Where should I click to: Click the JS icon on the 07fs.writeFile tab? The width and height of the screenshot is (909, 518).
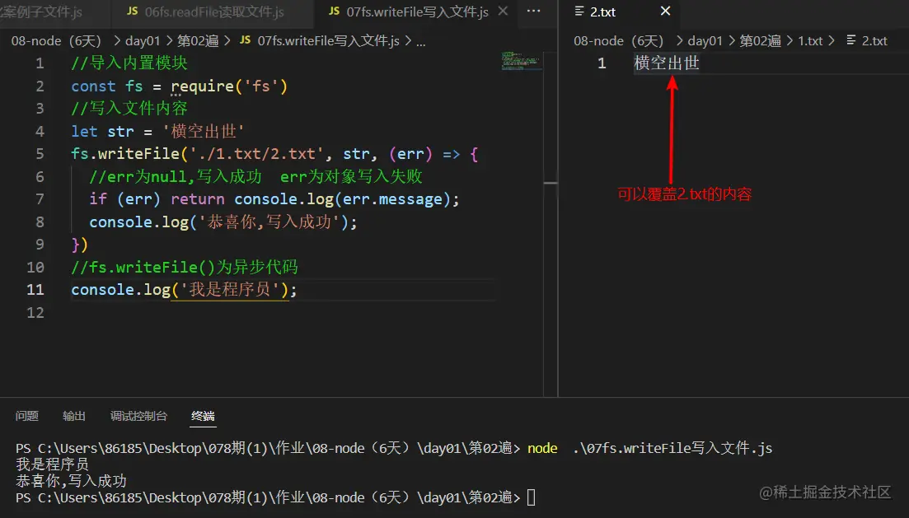click(x=334, y=11)
